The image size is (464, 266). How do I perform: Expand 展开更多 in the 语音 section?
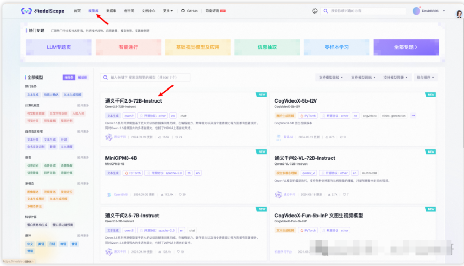(83, 157)
